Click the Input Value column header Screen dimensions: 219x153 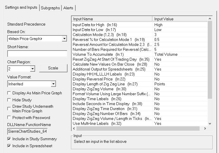(180, 19)
